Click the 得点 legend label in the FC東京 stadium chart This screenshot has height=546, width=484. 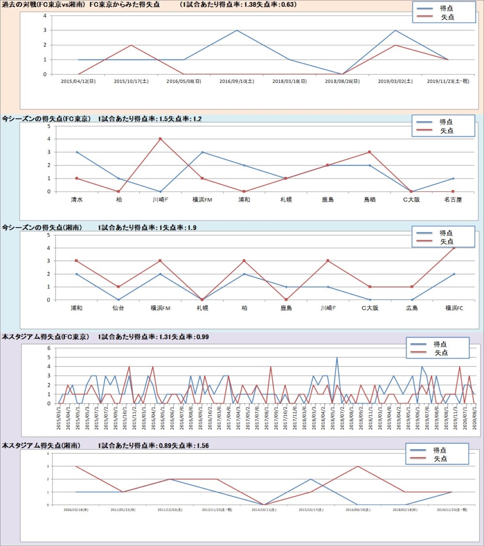click(440, 344)
